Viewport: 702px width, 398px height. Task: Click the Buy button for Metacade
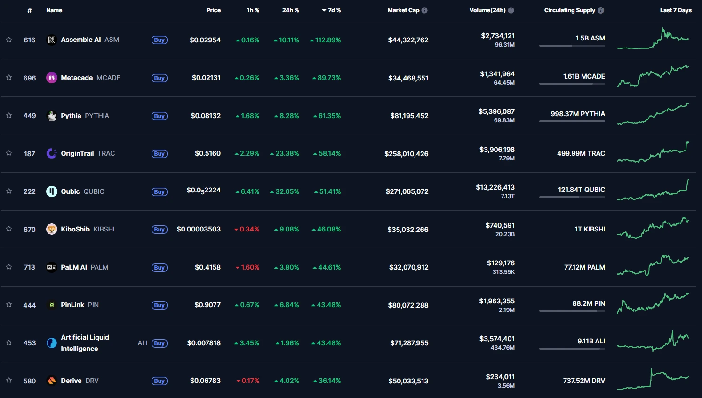tap(159, 78)
